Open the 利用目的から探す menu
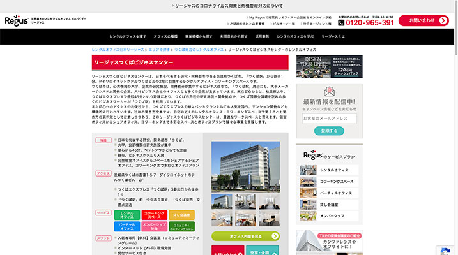The width and height of the screenshot is (458, 255). [x=234, y=36]
